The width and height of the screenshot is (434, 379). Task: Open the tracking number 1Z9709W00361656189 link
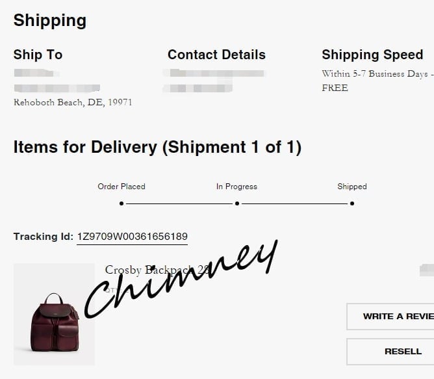coord(133,237)
